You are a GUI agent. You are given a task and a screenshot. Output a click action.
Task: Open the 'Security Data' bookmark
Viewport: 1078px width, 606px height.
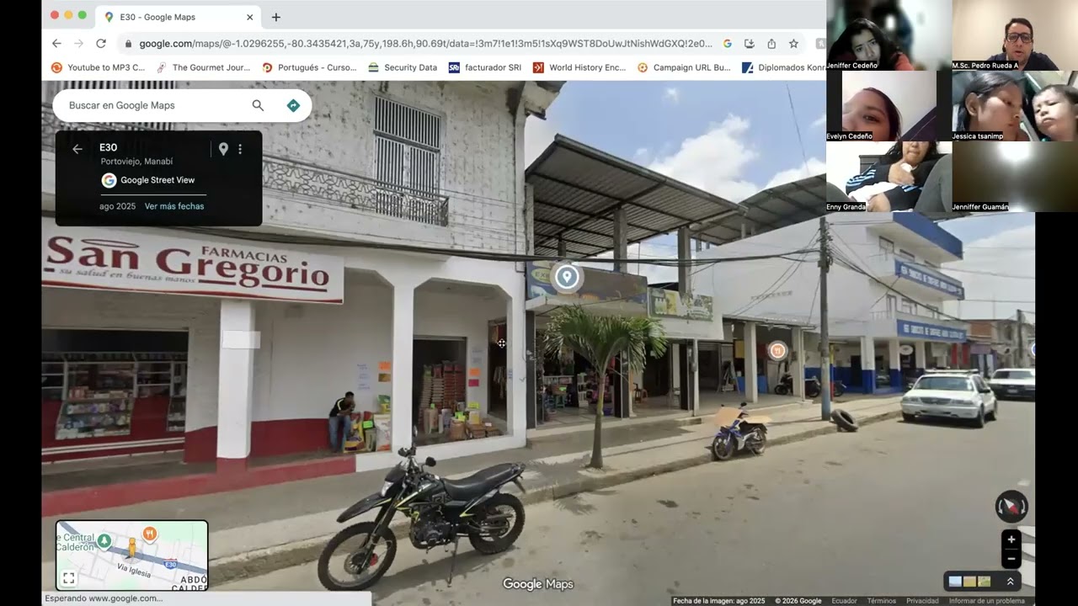point(403,67)
